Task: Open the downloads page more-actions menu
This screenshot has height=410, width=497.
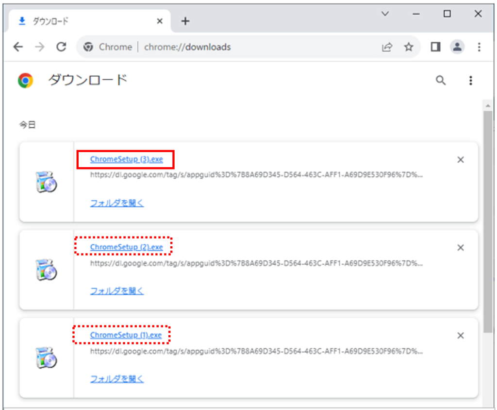Action: click(471, 80)
